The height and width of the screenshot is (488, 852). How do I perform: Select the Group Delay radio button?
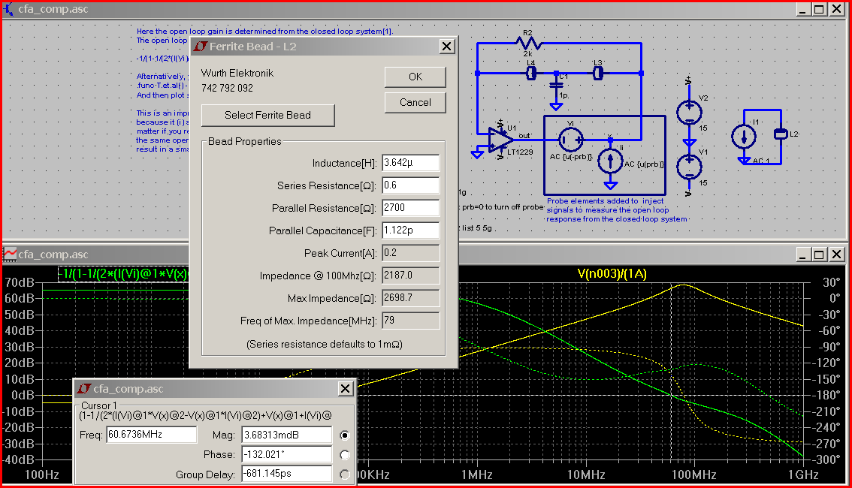345,474
